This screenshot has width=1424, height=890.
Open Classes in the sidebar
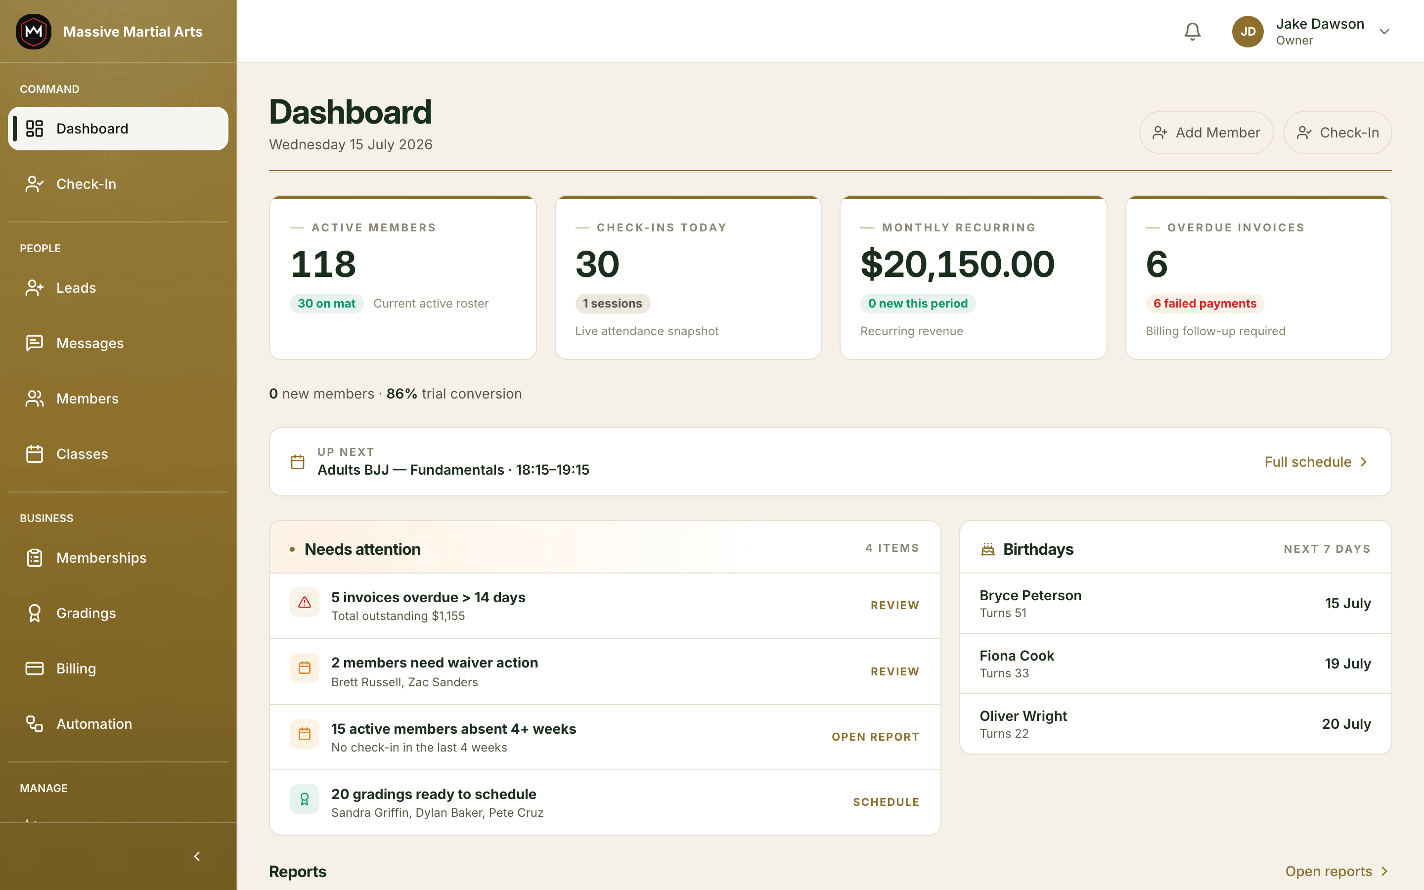pos(118,454)
